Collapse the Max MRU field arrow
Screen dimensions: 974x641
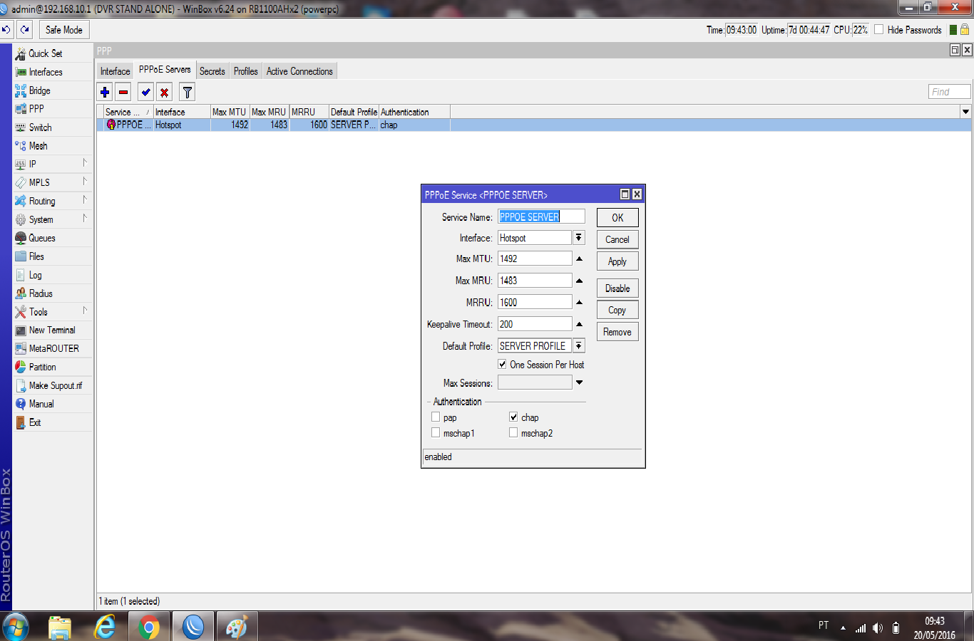[579, 281]
